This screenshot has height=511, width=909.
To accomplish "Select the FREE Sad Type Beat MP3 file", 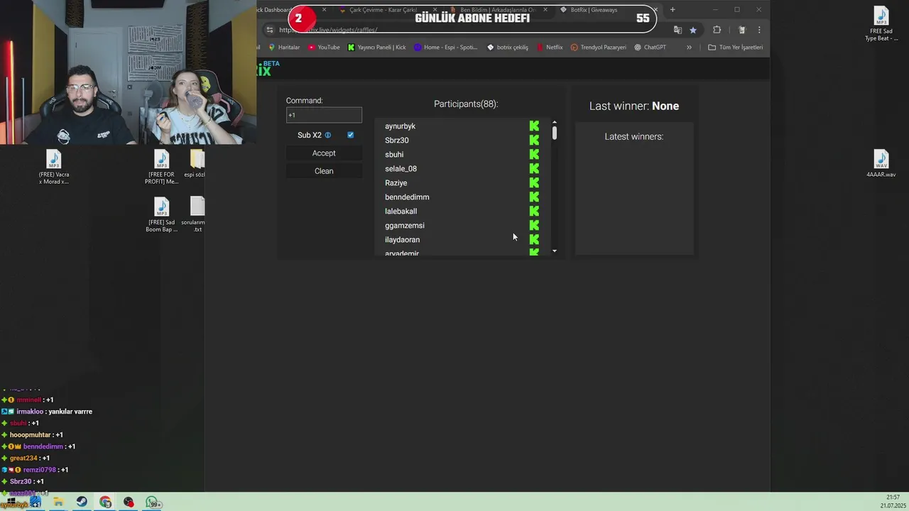I will (881, 24).
